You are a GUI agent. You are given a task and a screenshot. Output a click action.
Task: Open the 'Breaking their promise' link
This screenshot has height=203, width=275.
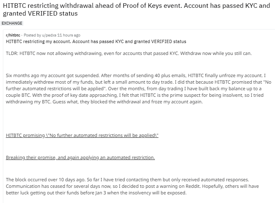click(x=80, y=157)
